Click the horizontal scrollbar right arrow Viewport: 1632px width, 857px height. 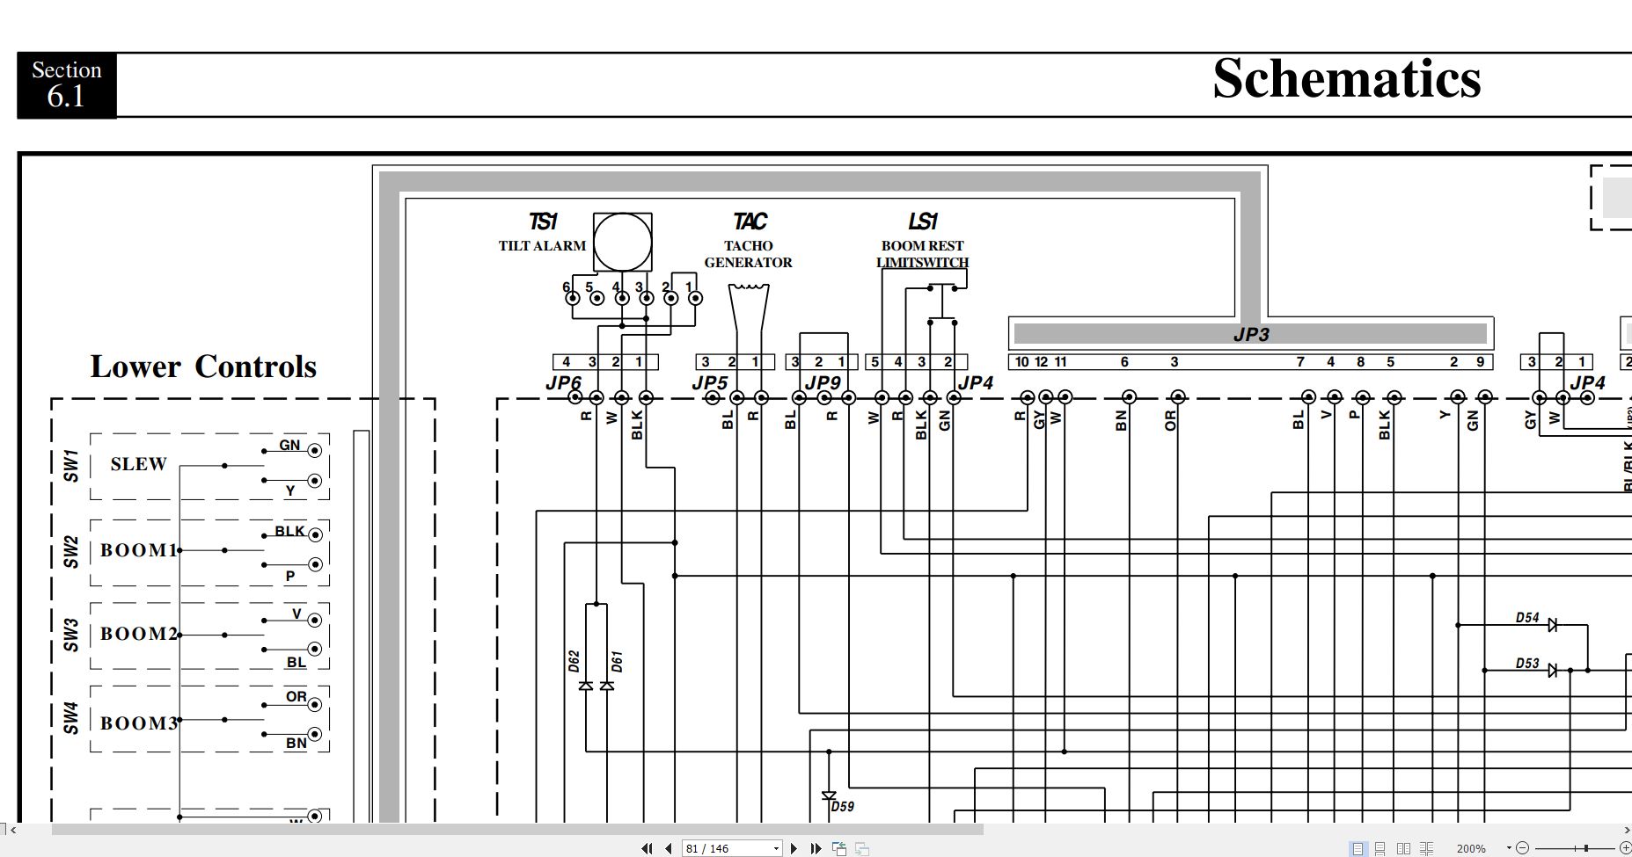point(1626,829)
